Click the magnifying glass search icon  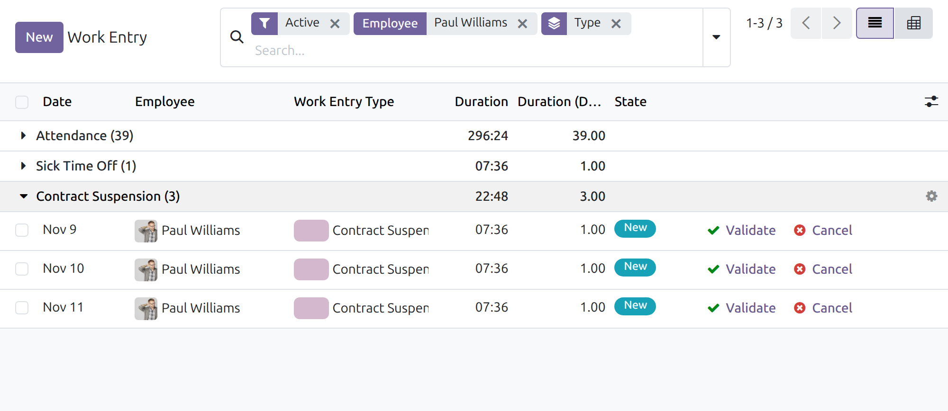tap(237, 37)
